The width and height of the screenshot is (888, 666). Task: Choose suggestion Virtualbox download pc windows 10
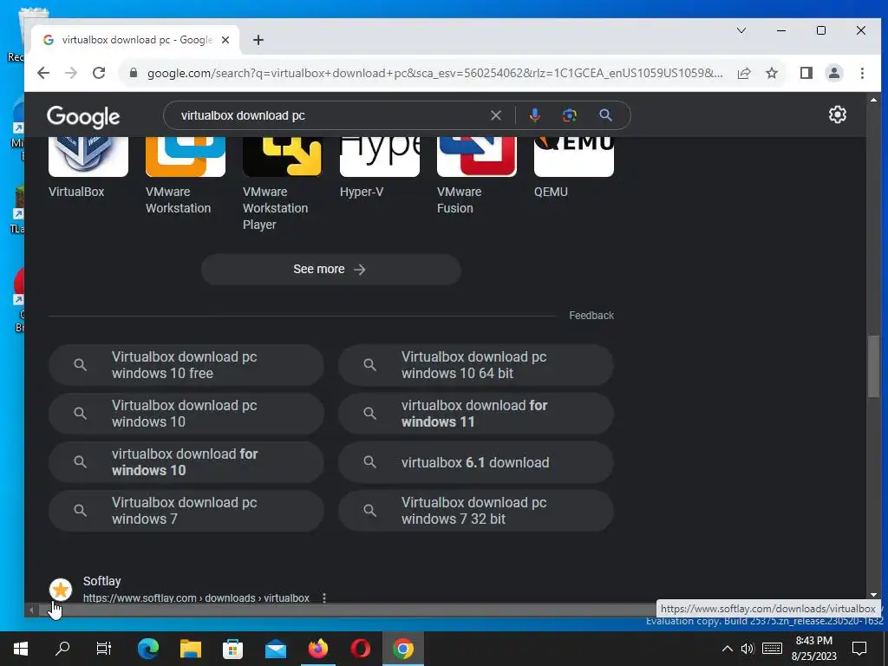[x=186, y=414]
